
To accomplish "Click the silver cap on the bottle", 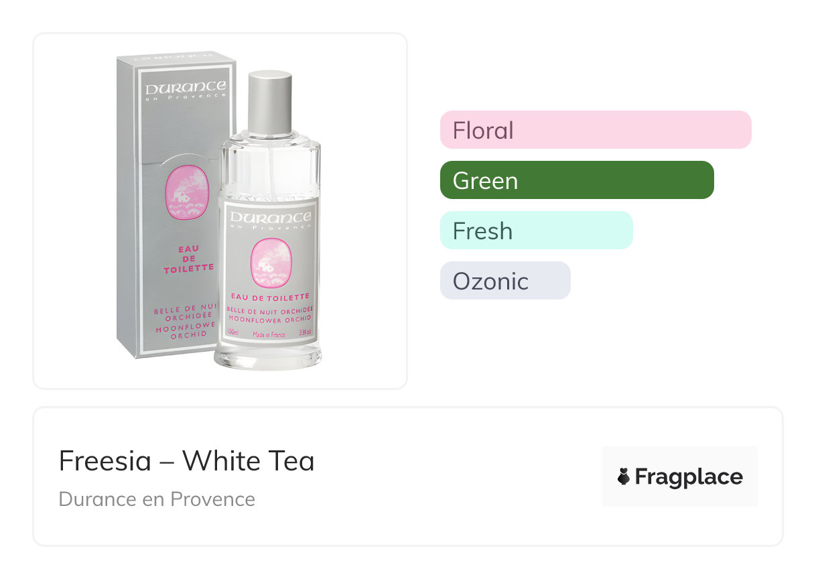I will (x=270, y=102).
